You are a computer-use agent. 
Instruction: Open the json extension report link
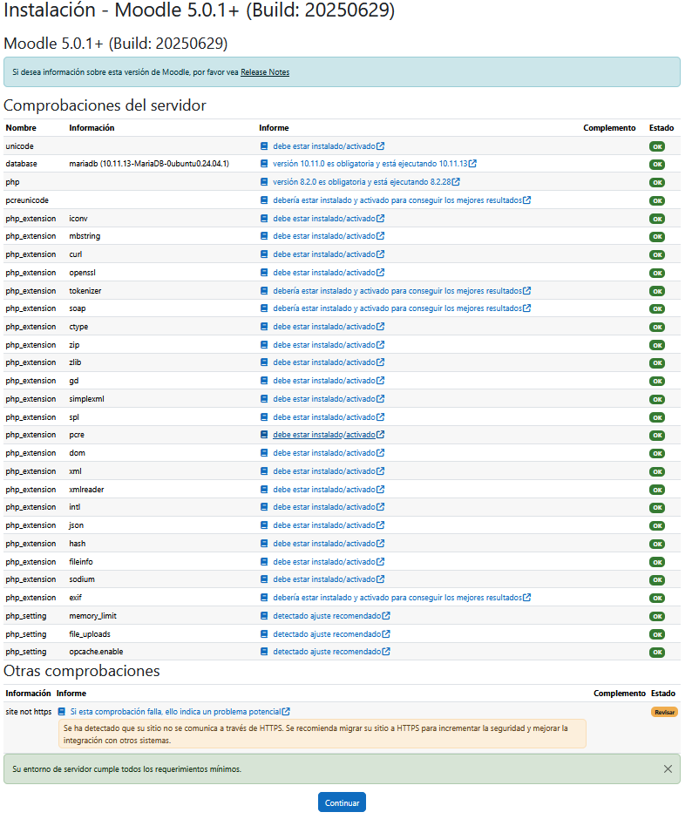[324, 525]
